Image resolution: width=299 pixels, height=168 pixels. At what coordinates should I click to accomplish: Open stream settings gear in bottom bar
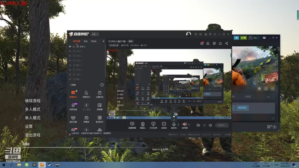(x=210, y=125)
